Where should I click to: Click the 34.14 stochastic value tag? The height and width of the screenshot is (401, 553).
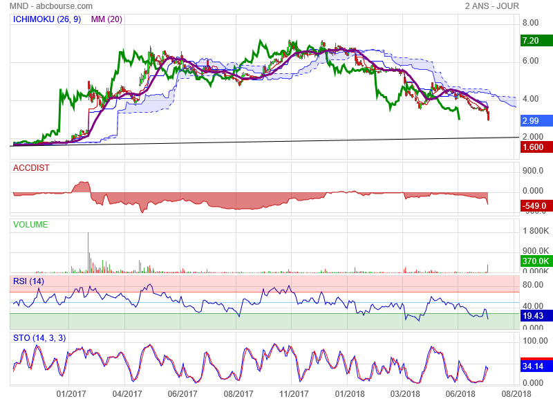pyautogui.click(x=532, y=366)
